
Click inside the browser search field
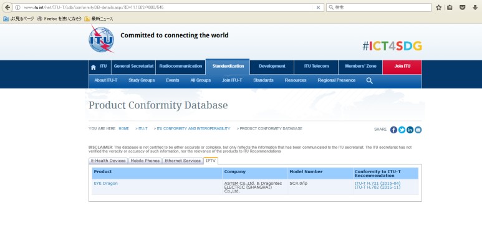click(378, 7)
